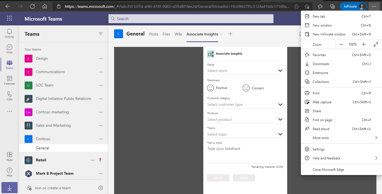Screen dimensions: 382x194
Task: Choose New InPrivate window menu item
Action: 341,34
